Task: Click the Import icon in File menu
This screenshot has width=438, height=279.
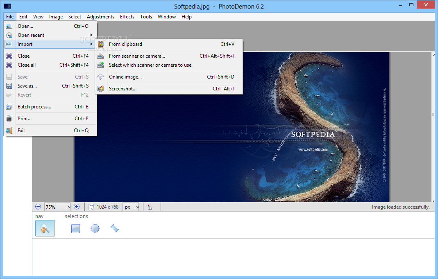Action: [9, 44]
